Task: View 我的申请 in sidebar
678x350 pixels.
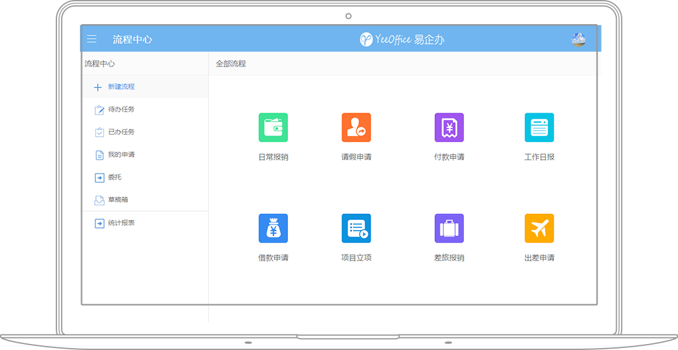Action: point(121,155)
